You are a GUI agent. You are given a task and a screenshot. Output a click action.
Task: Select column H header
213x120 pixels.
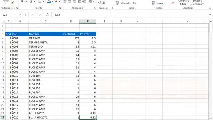coord(137,21)
